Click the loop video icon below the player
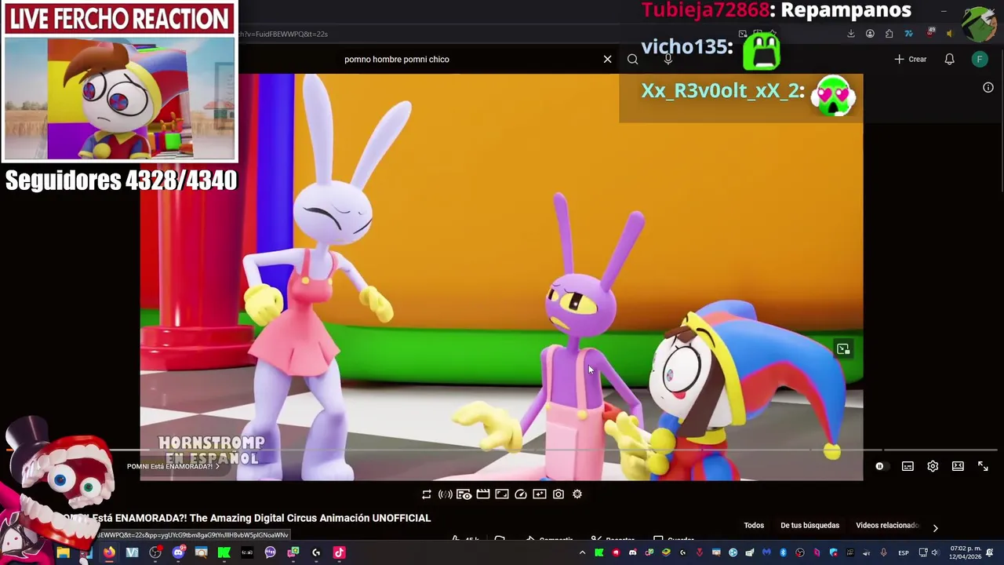The image size is (1004, 565). point(427,494)
